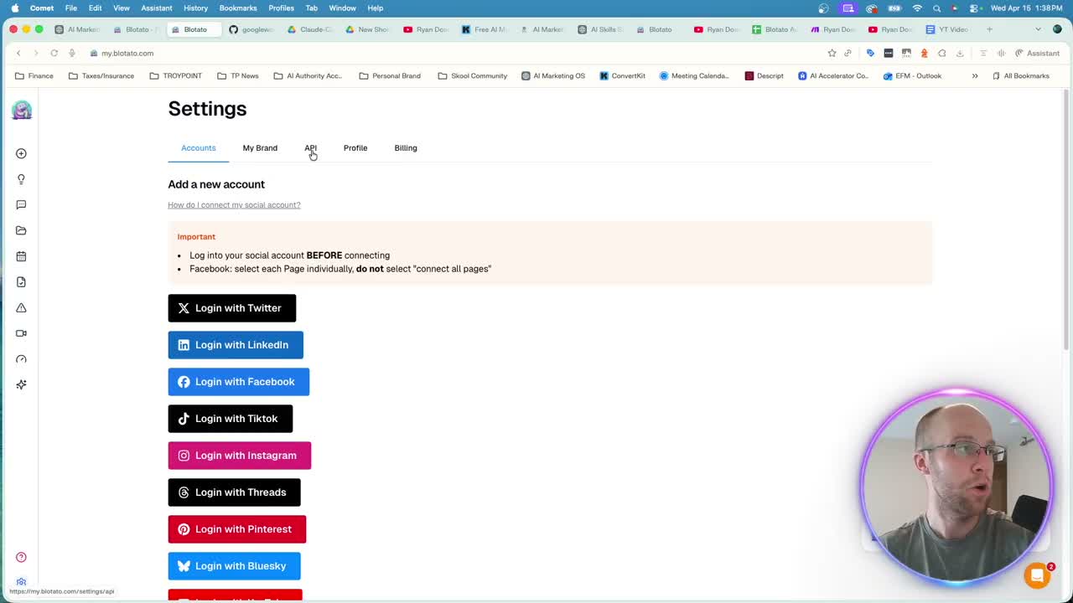Click Login with Bluesky button
The image size is (1073, 603).
pyautogui.click(x=234, y=566)
